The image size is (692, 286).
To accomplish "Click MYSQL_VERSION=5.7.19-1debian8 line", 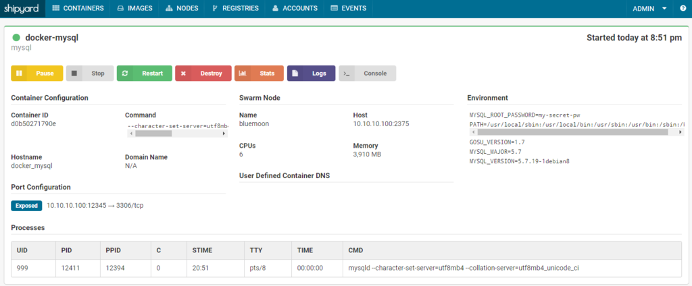I will point(520,161).
